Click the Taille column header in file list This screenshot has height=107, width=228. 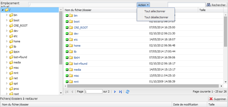point(211,10)
